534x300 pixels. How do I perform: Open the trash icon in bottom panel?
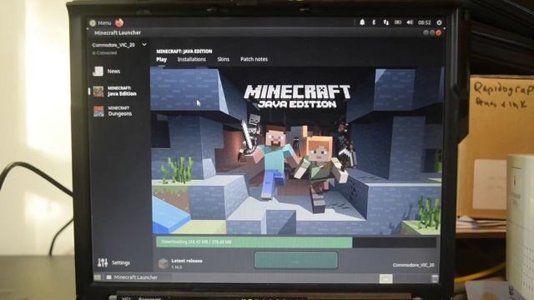(x=435, y=279)
